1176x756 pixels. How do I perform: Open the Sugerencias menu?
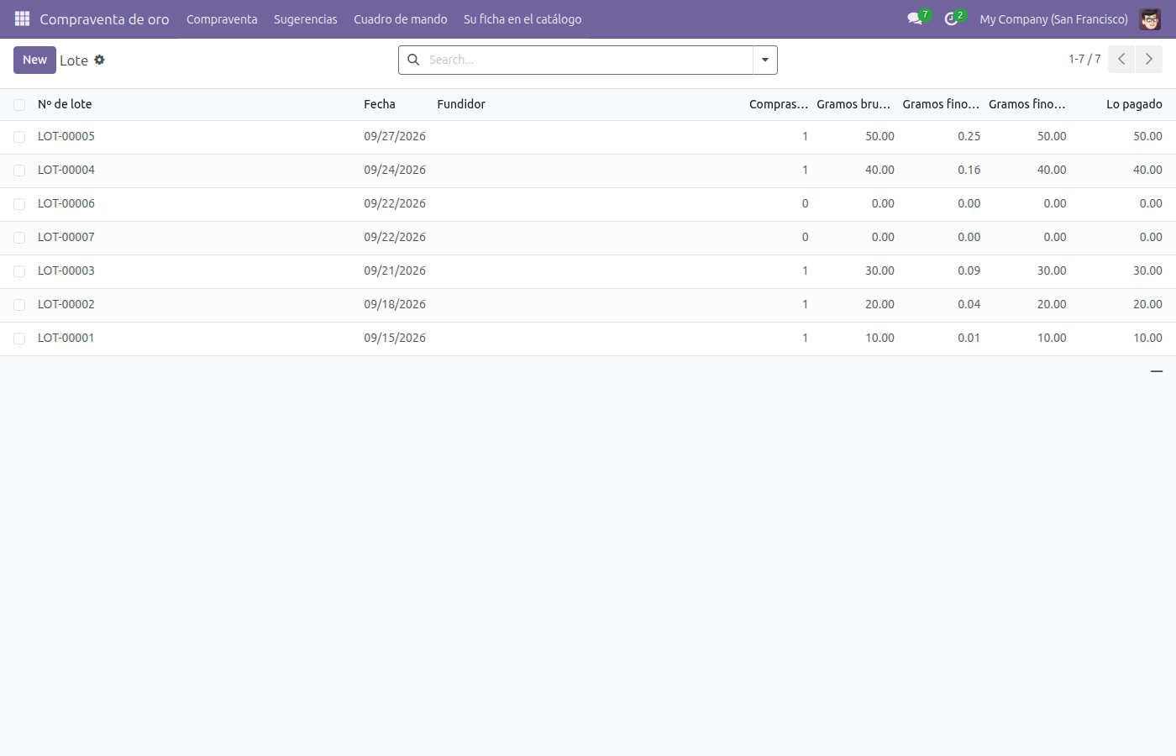(306, 18)
